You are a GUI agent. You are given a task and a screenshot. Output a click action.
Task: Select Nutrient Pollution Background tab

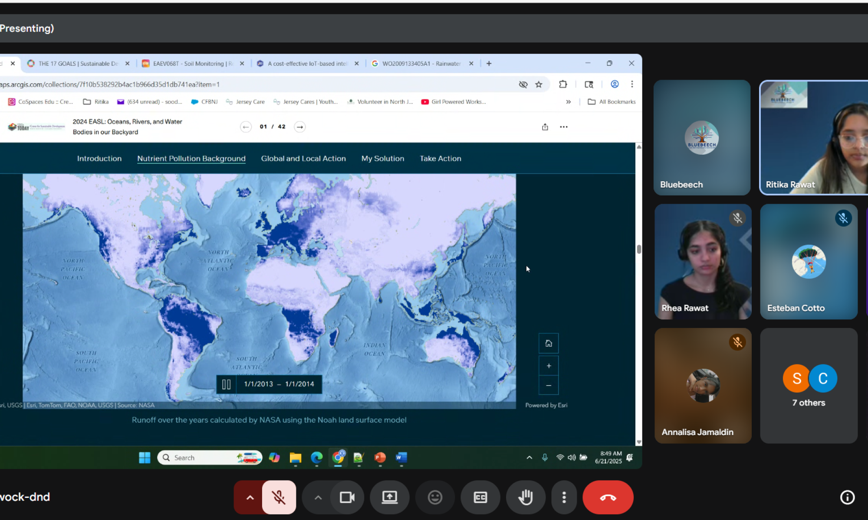pos(191,159)
